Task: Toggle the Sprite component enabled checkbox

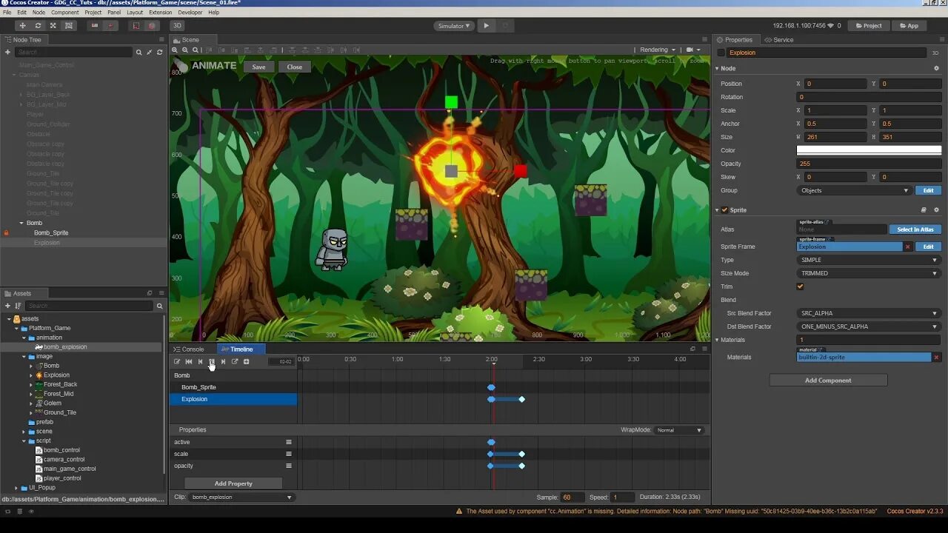Action: tap(724, 209)
